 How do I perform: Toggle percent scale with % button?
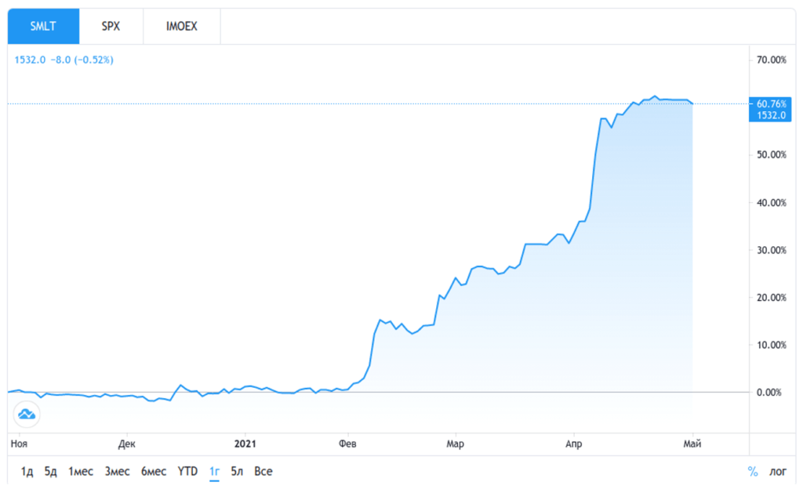(x=753, y=471)
